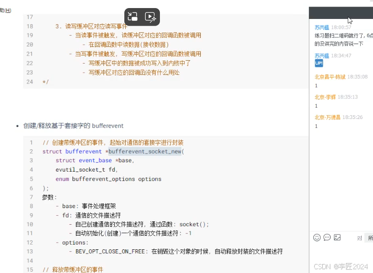This screenshot has width=373, height=273.
Task: Click chat message text 练习题扫二维码就行了
Action: [x=340, y=36]
